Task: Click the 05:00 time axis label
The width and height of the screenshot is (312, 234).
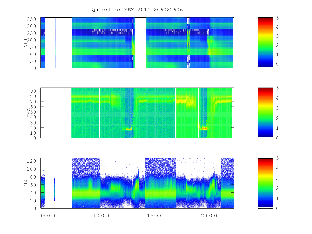Action: coord(47,216)
